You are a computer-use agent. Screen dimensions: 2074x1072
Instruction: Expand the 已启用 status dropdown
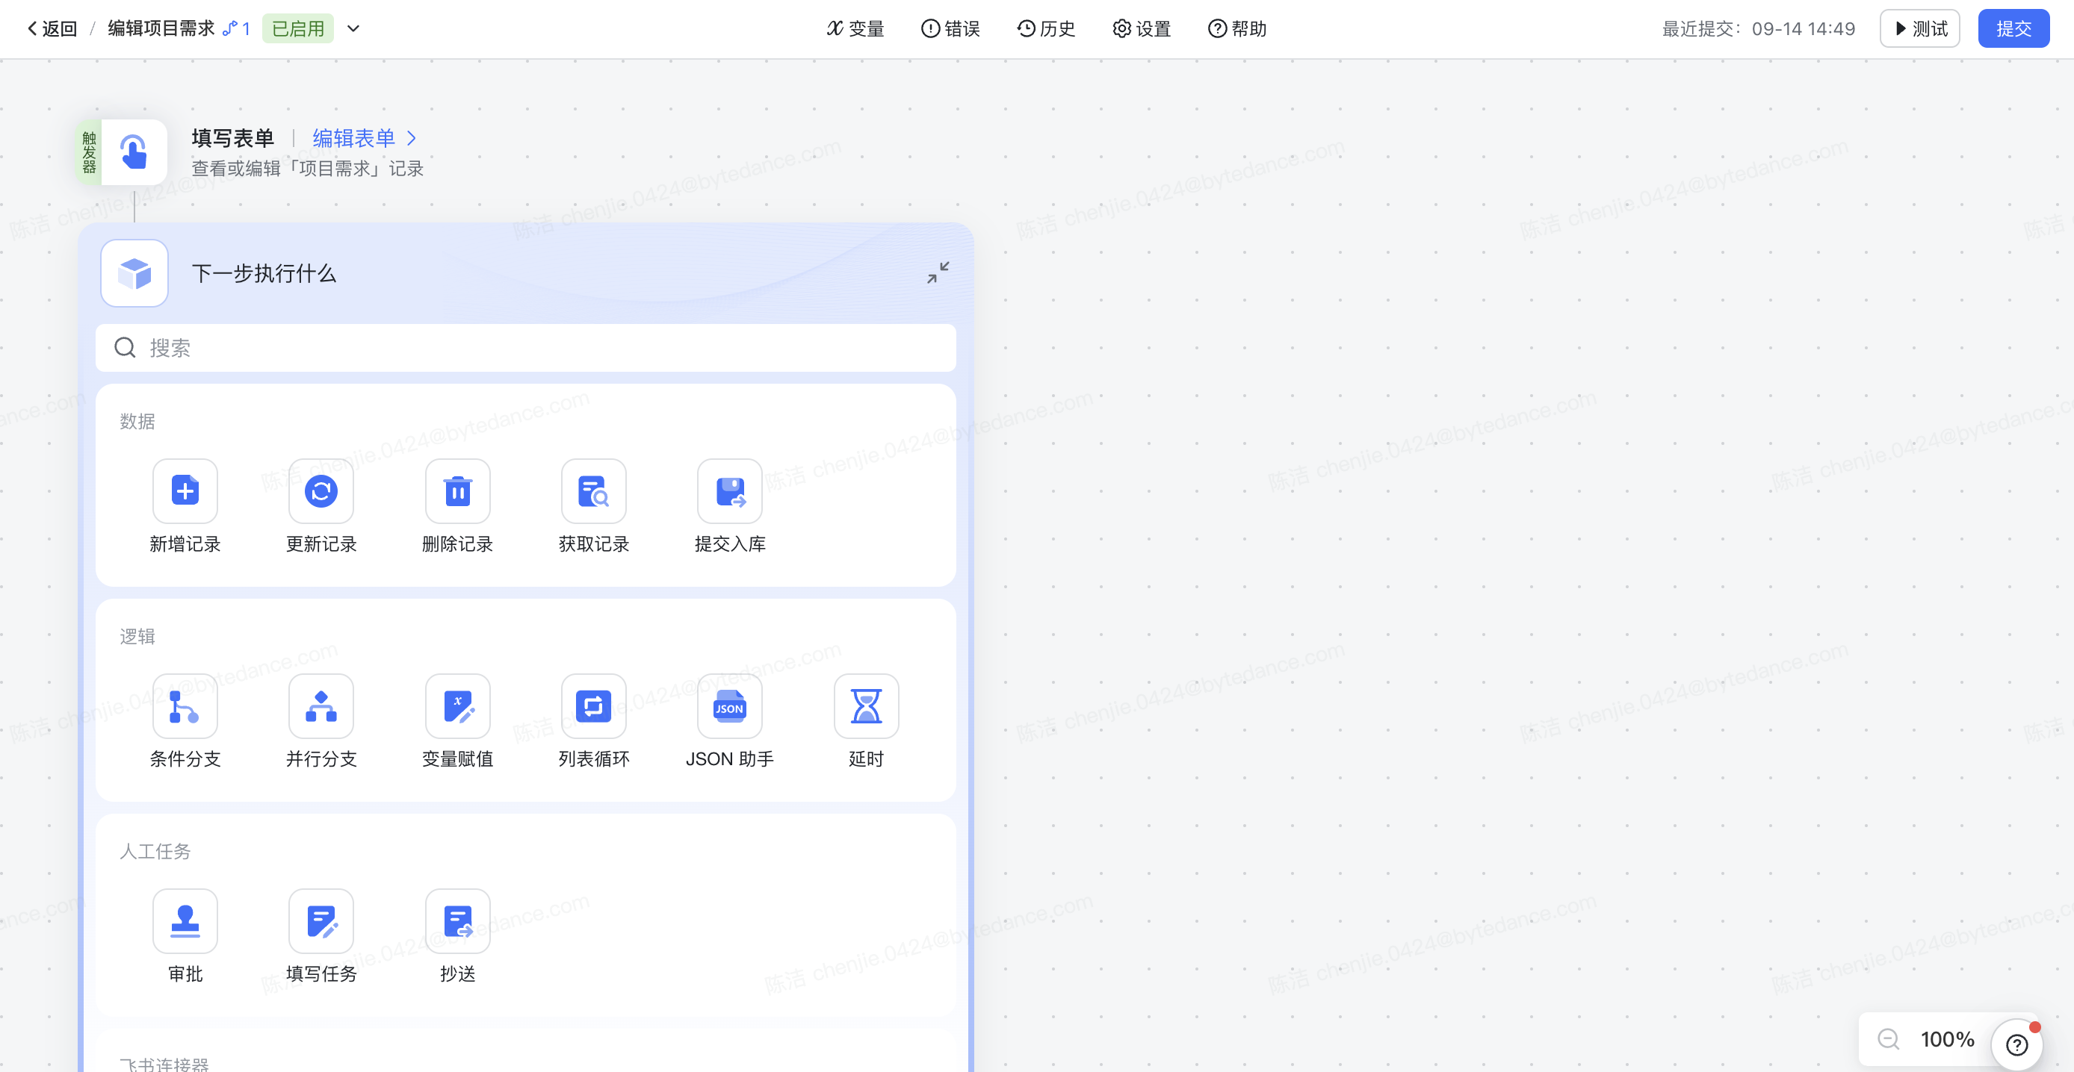click(x=353, y=29)
